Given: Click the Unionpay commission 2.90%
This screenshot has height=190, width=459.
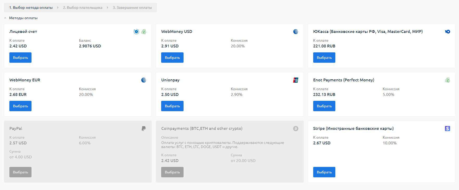Looking at the screenshot, I should [236, 95].
